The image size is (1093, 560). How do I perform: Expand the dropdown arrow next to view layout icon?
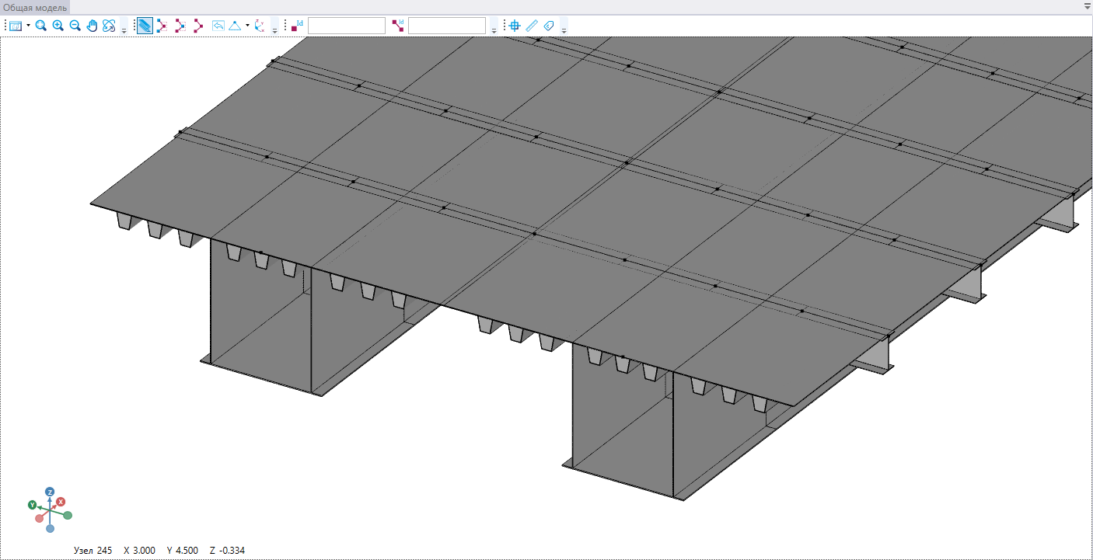(x=29, y=26)
